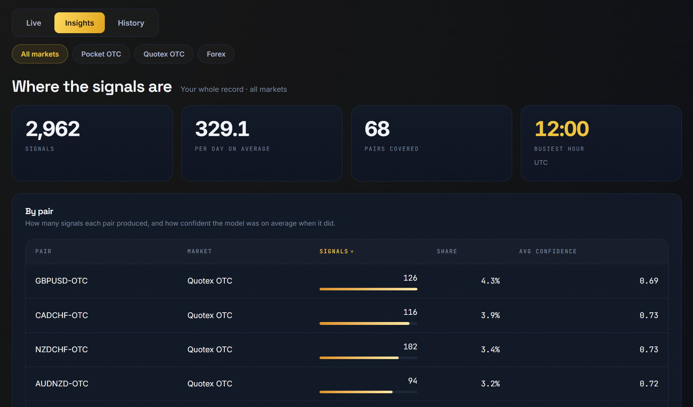This screenshot has width=693, height=407.
Task: Click the 3.4% share value
Action: coord(490,349)
